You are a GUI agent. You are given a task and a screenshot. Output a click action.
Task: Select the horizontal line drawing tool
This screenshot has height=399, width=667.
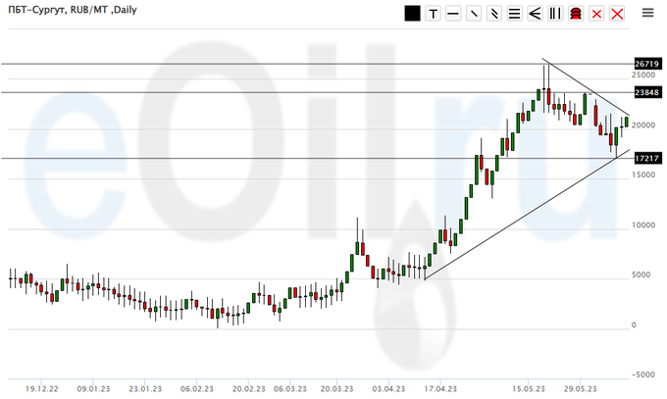[452, 14]
